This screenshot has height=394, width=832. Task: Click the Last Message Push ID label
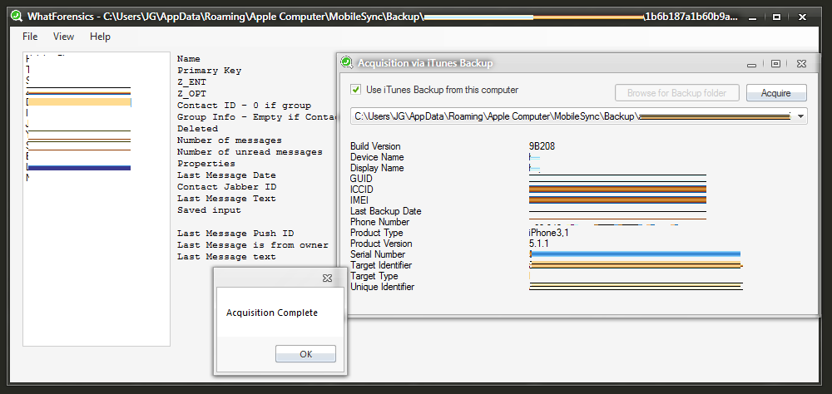pyautogui.click(x=235, y=234)
